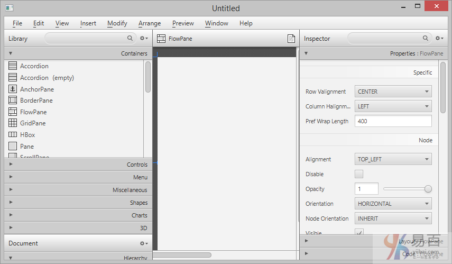
Task: Click the Accordion container icon in Library
Action: pos(13,66)
